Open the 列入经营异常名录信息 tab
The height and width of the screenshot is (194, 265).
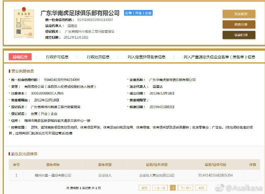coord(147,57)
